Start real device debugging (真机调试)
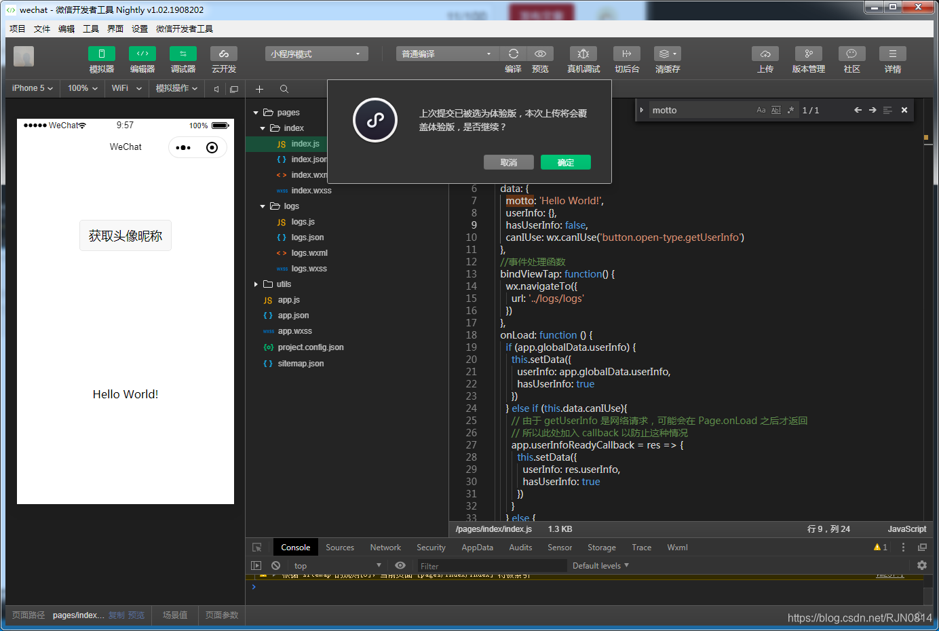The image size is (939, 631). coord(583,54)
